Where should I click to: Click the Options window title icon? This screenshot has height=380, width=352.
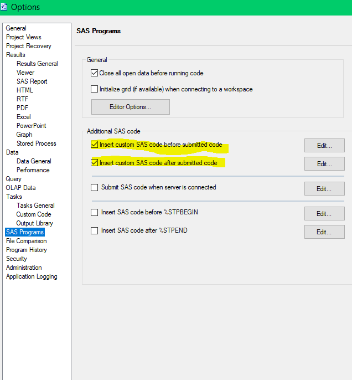pyautogui.click(x=4, y=7)
